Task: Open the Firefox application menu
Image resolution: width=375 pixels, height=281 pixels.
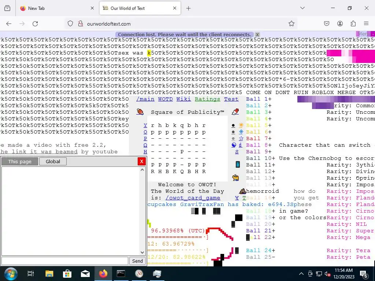Action: point(366,23)
